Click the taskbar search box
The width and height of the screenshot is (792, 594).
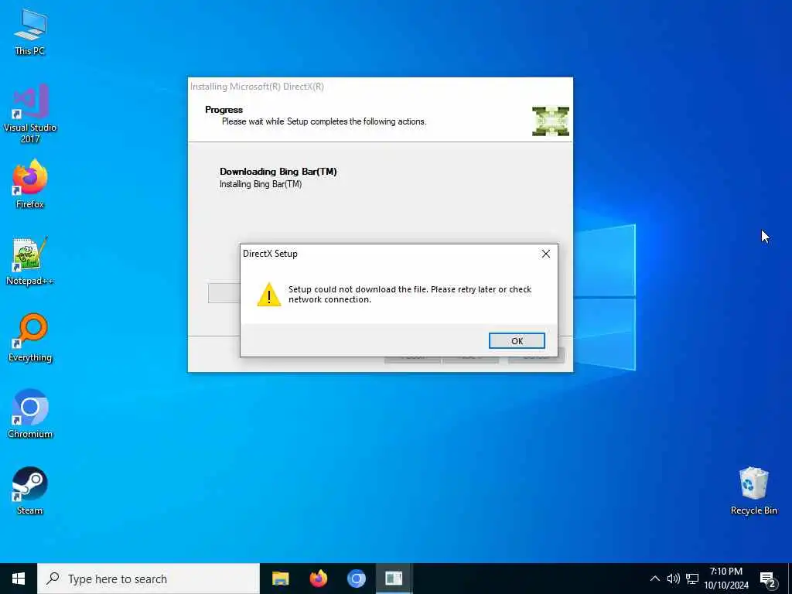click(x=148, y=579)
